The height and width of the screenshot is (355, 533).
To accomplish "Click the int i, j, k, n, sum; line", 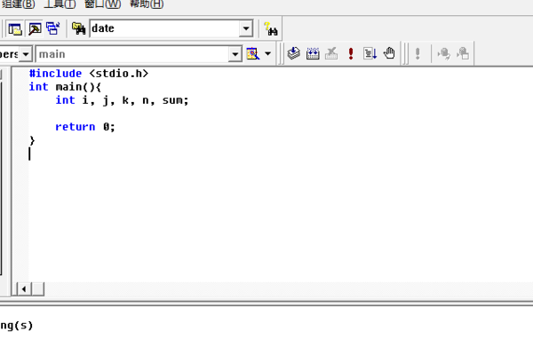I will [122, 100].
